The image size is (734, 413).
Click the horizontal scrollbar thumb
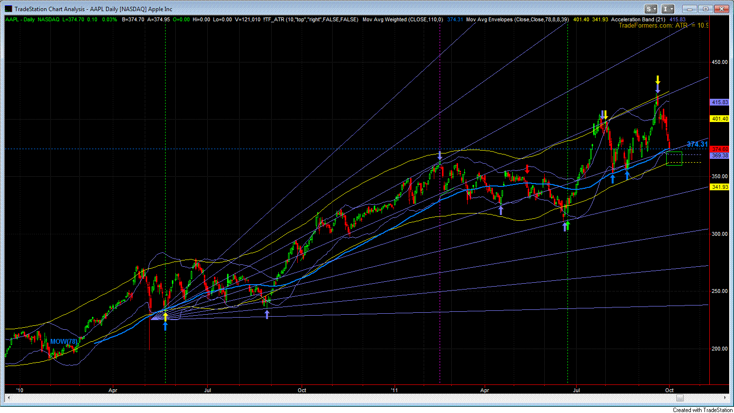[x=680, y=398]
